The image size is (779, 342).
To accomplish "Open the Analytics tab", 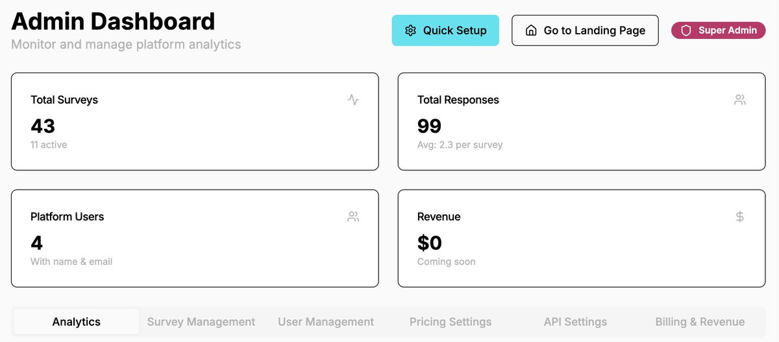I will pos(77,322).
